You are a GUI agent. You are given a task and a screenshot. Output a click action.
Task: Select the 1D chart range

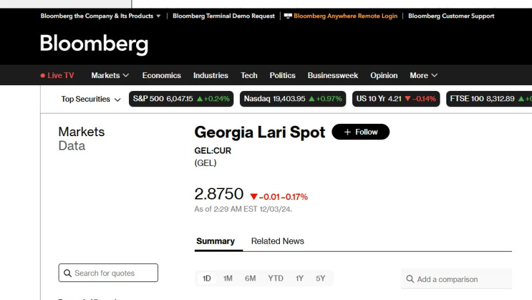[x=207, y=279]
